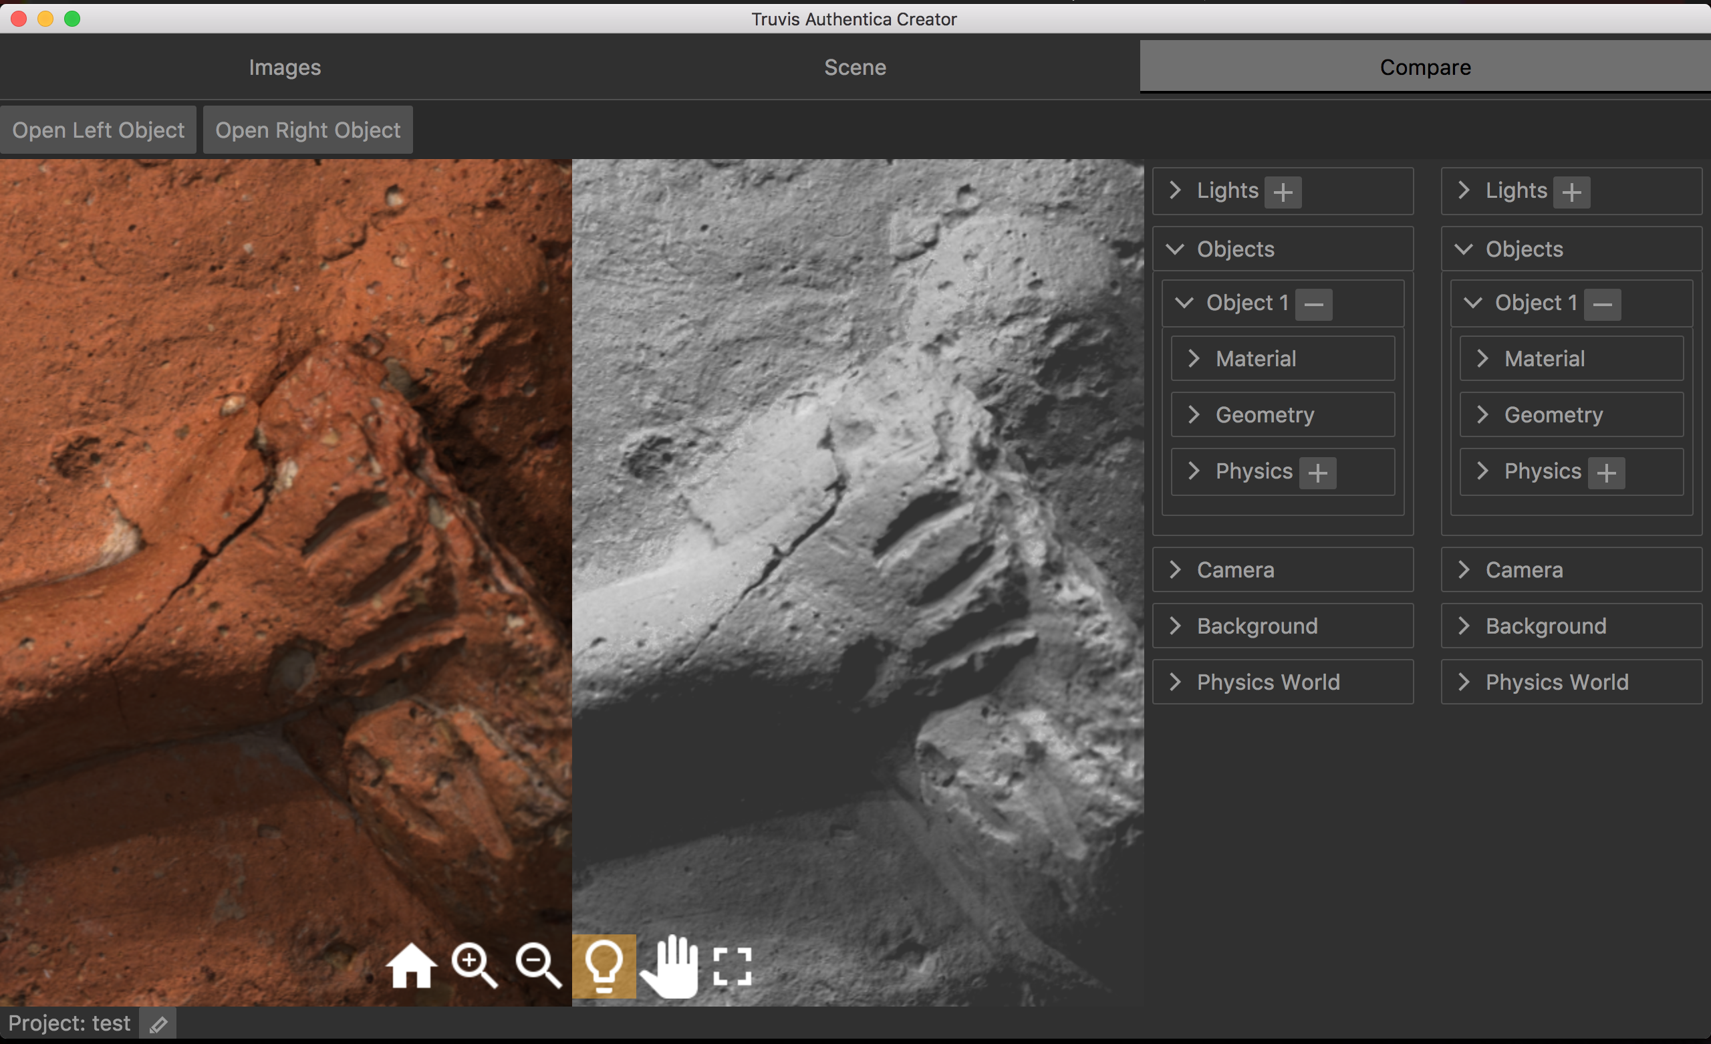Toggle the light bulb tool
The height and width of the screenshot is (1044, 1711).
click(604, 966)
